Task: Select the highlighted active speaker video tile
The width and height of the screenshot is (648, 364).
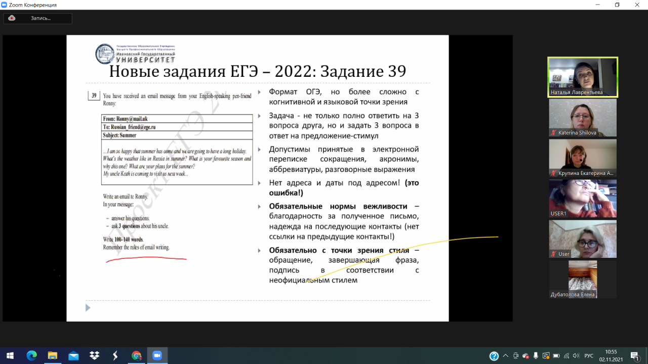Action: tap(582, 76)
